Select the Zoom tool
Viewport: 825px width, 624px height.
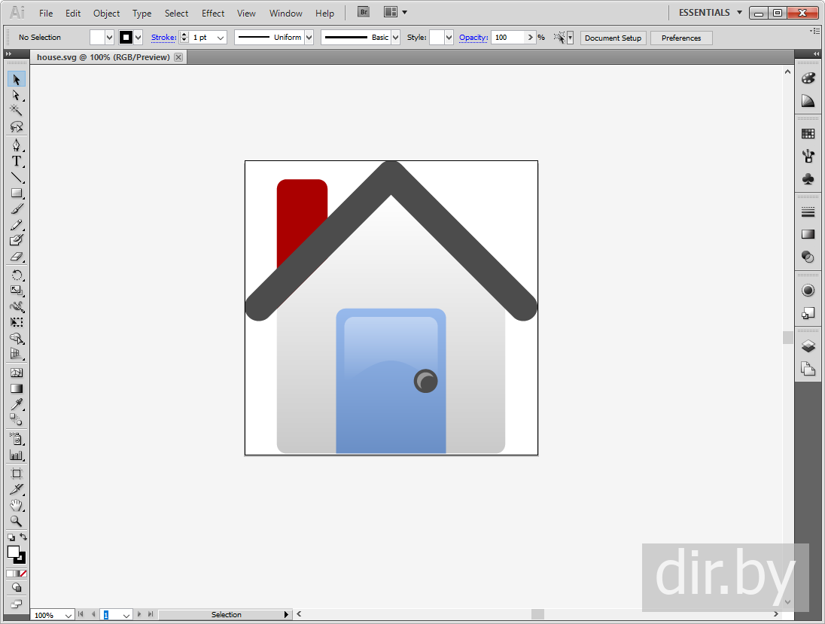point(17,521)
